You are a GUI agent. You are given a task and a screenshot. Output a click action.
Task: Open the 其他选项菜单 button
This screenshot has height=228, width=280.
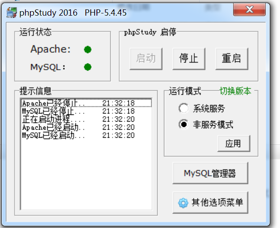click(x=210, y=203)
